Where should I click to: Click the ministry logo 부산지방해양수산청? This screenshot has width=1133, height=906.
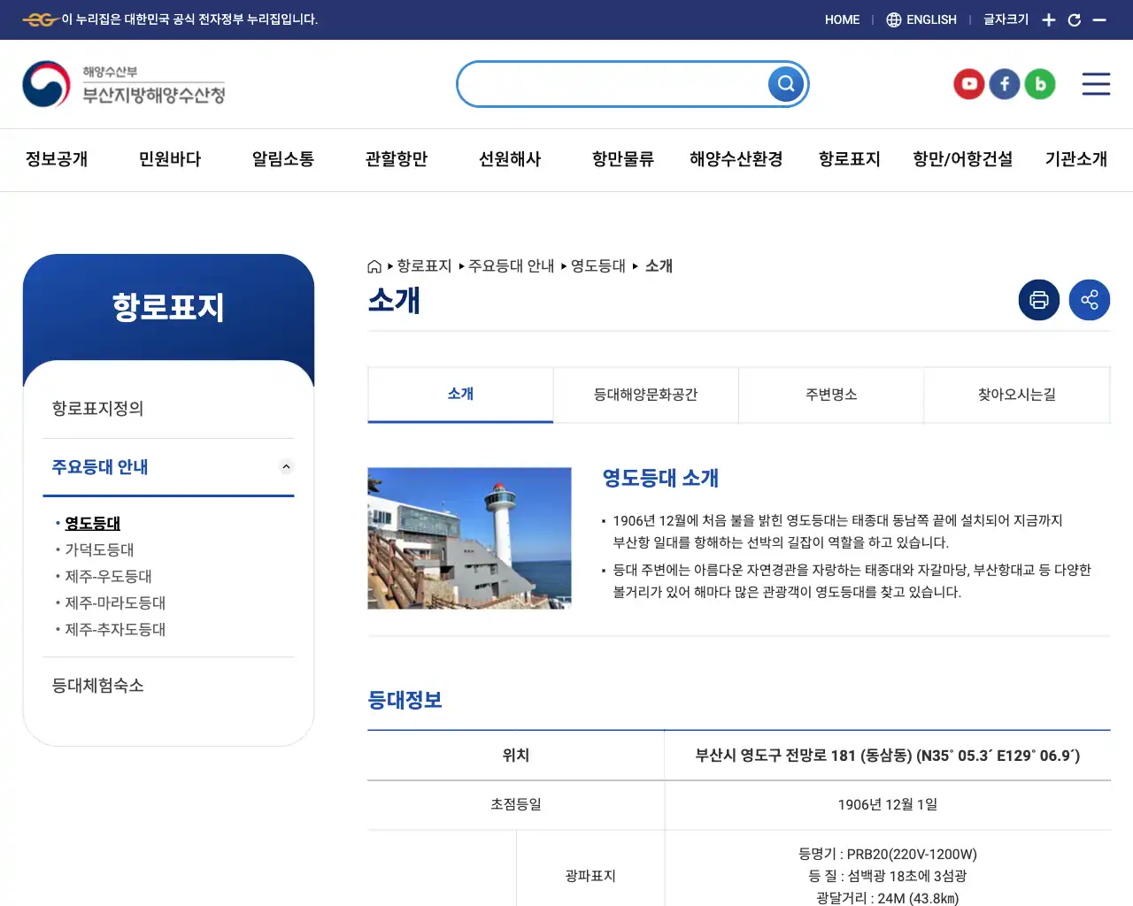(x=124, y=84)
